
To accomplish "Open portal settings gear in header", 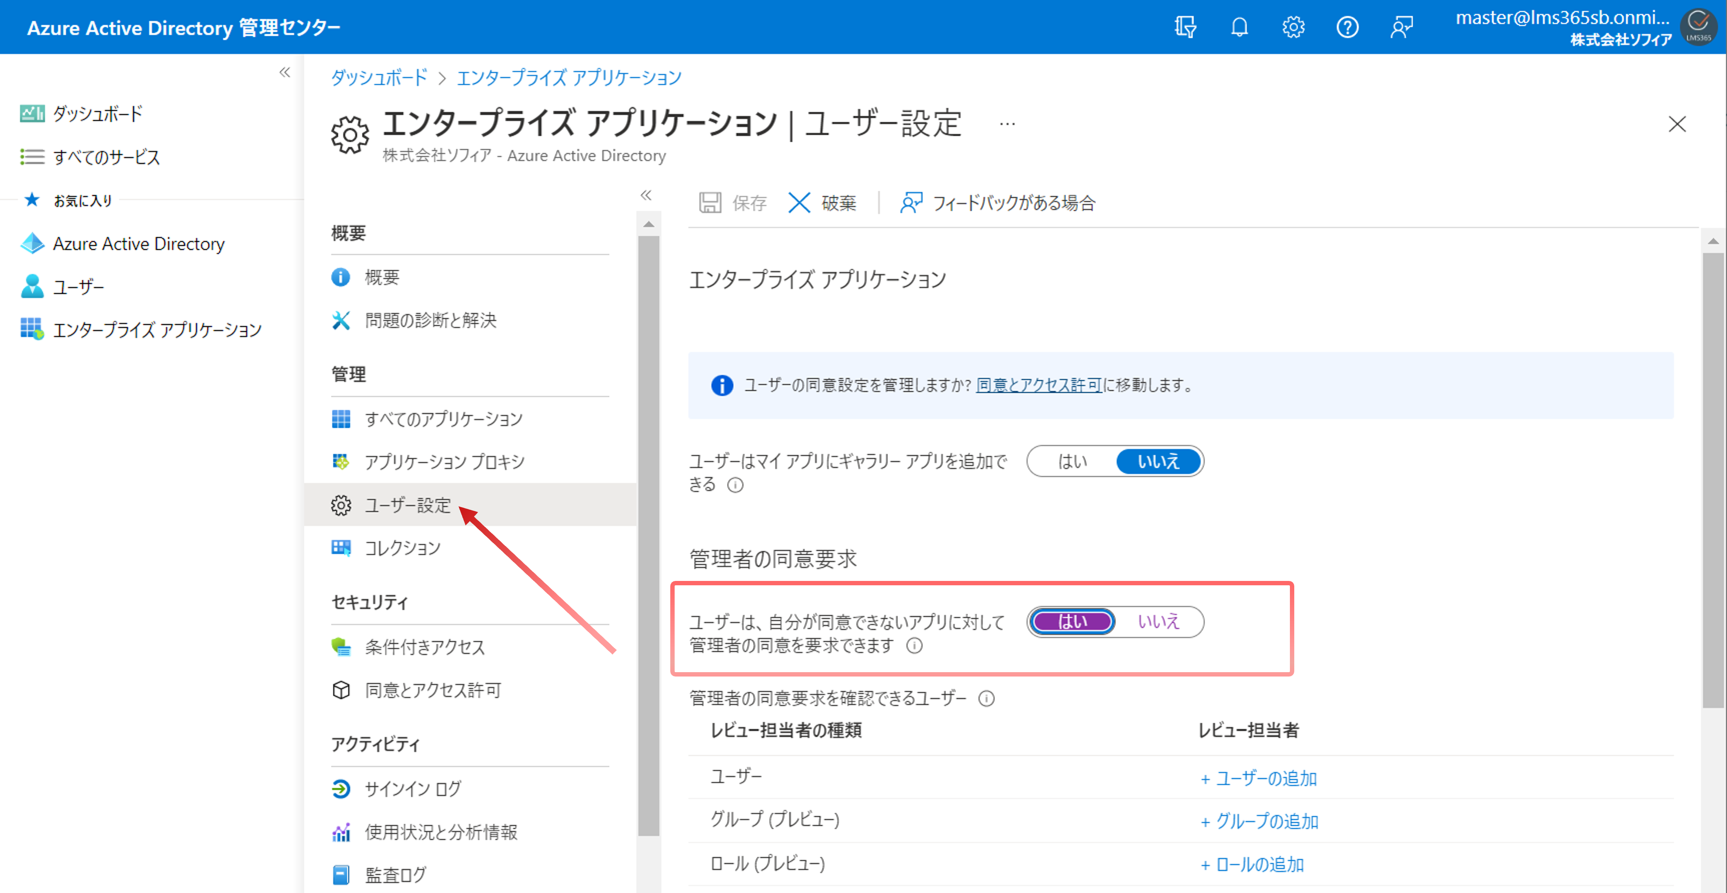I will 1293,27.
